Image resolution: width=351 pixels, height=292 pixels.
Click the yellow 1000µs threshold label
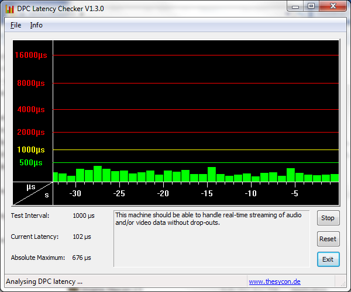(x=30, y=150)
